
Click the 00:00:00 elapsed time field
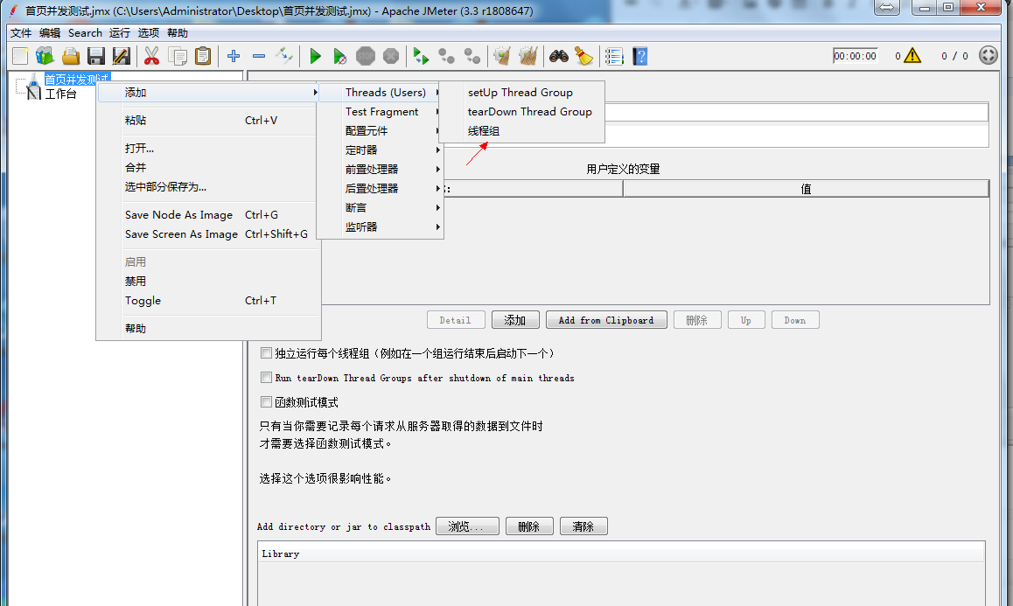[x=856, y=56]
